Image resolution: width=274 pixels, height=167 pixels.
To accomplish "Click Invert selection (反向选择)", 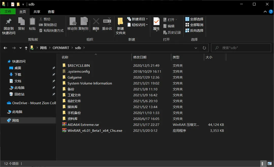I will point(194,31).
